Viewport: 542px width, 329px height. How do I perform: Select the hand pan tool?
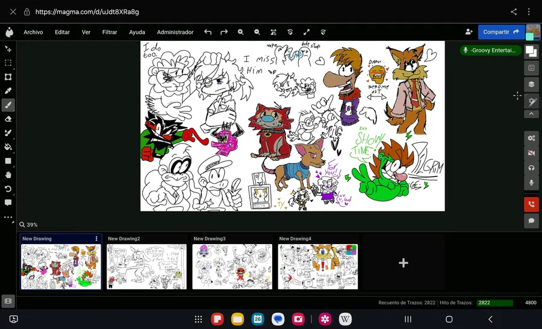click(8, 175)
